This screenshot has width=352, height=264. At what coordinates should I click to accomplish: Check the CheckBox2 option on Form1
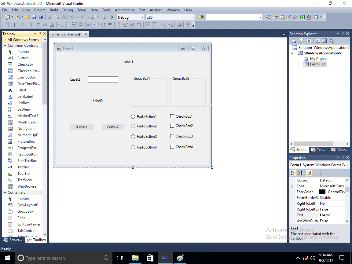tap(172, 126)
